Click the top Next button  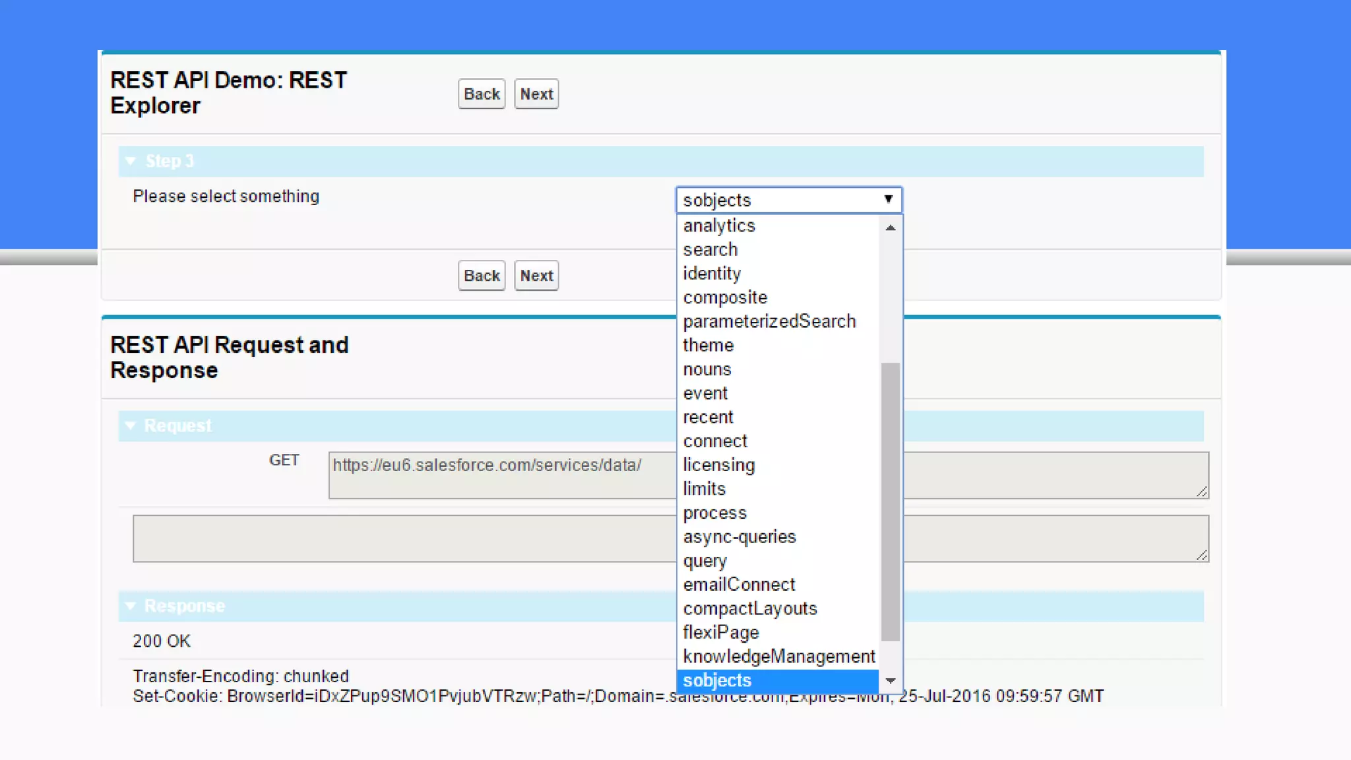pos(536,94)
